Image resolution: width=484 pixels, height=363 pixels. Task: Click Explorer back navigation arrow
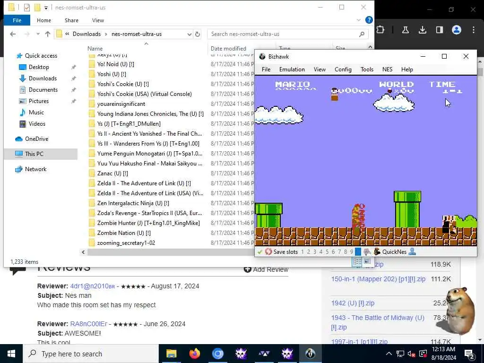pos(13,34)
